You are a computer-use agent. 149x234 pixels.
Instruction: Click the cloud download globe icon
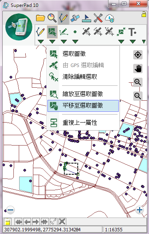coord(110,18)
